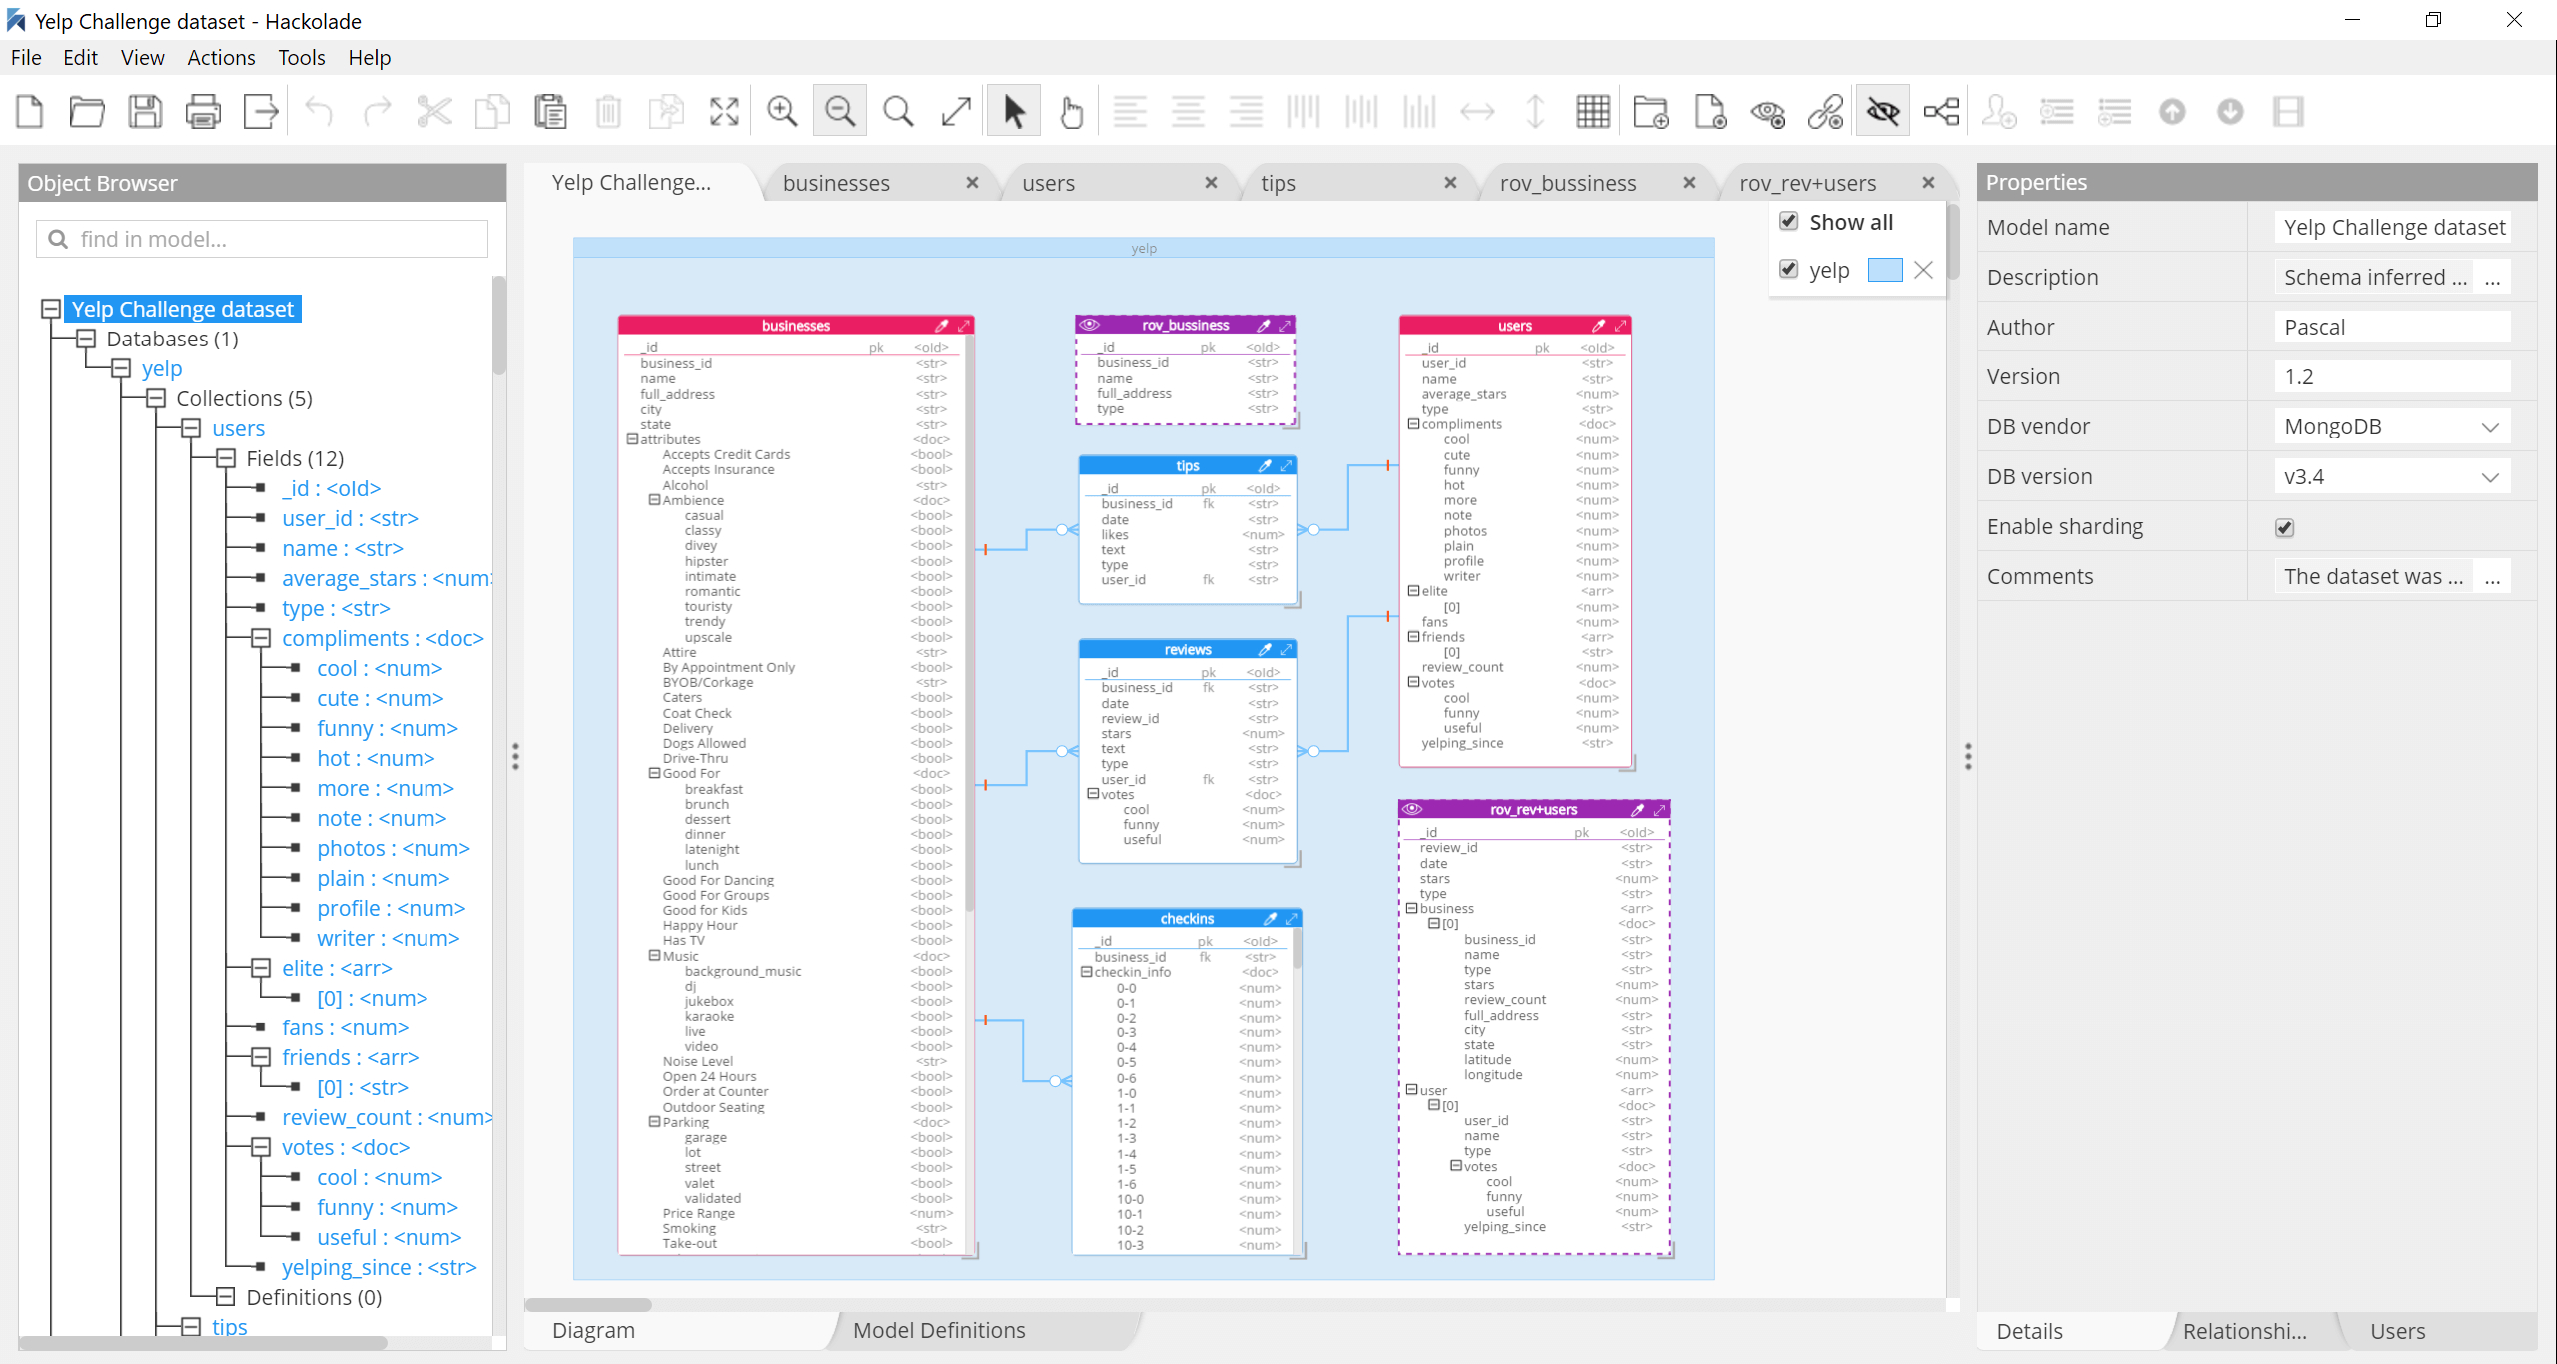Toggle the Show all checkbox on
Image resolution: width=2557 pixels, height=1364 pixels.
tap(1789, 222)
